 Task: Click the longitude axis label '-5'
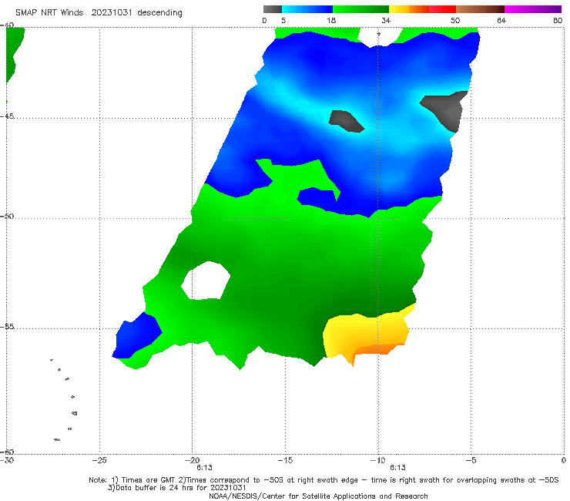[471, 460]
